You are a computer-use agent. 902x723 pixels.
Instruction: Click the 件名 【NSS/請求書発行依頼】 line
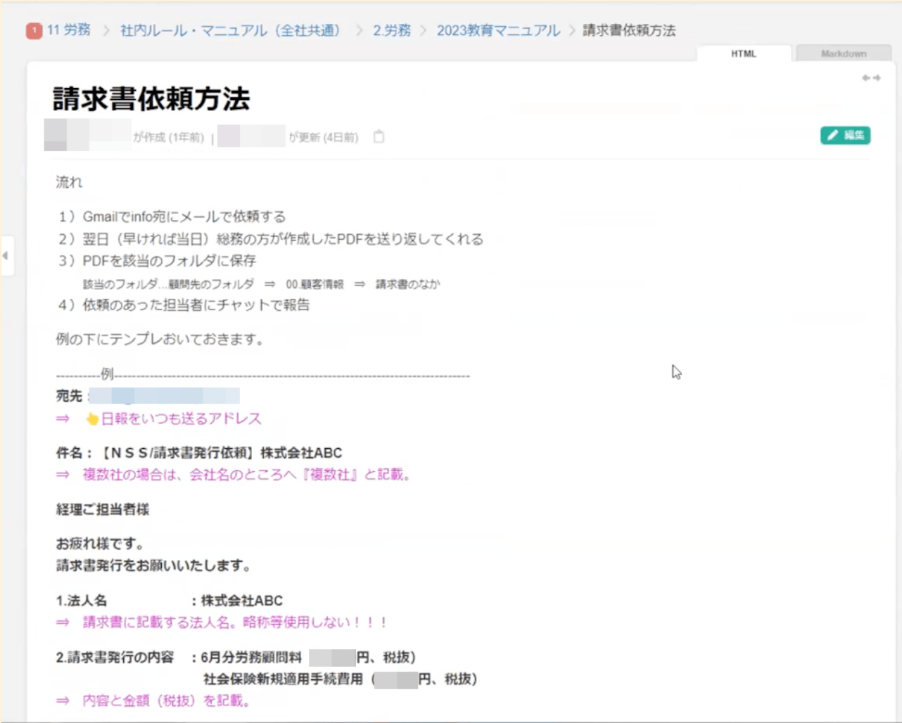199,453
